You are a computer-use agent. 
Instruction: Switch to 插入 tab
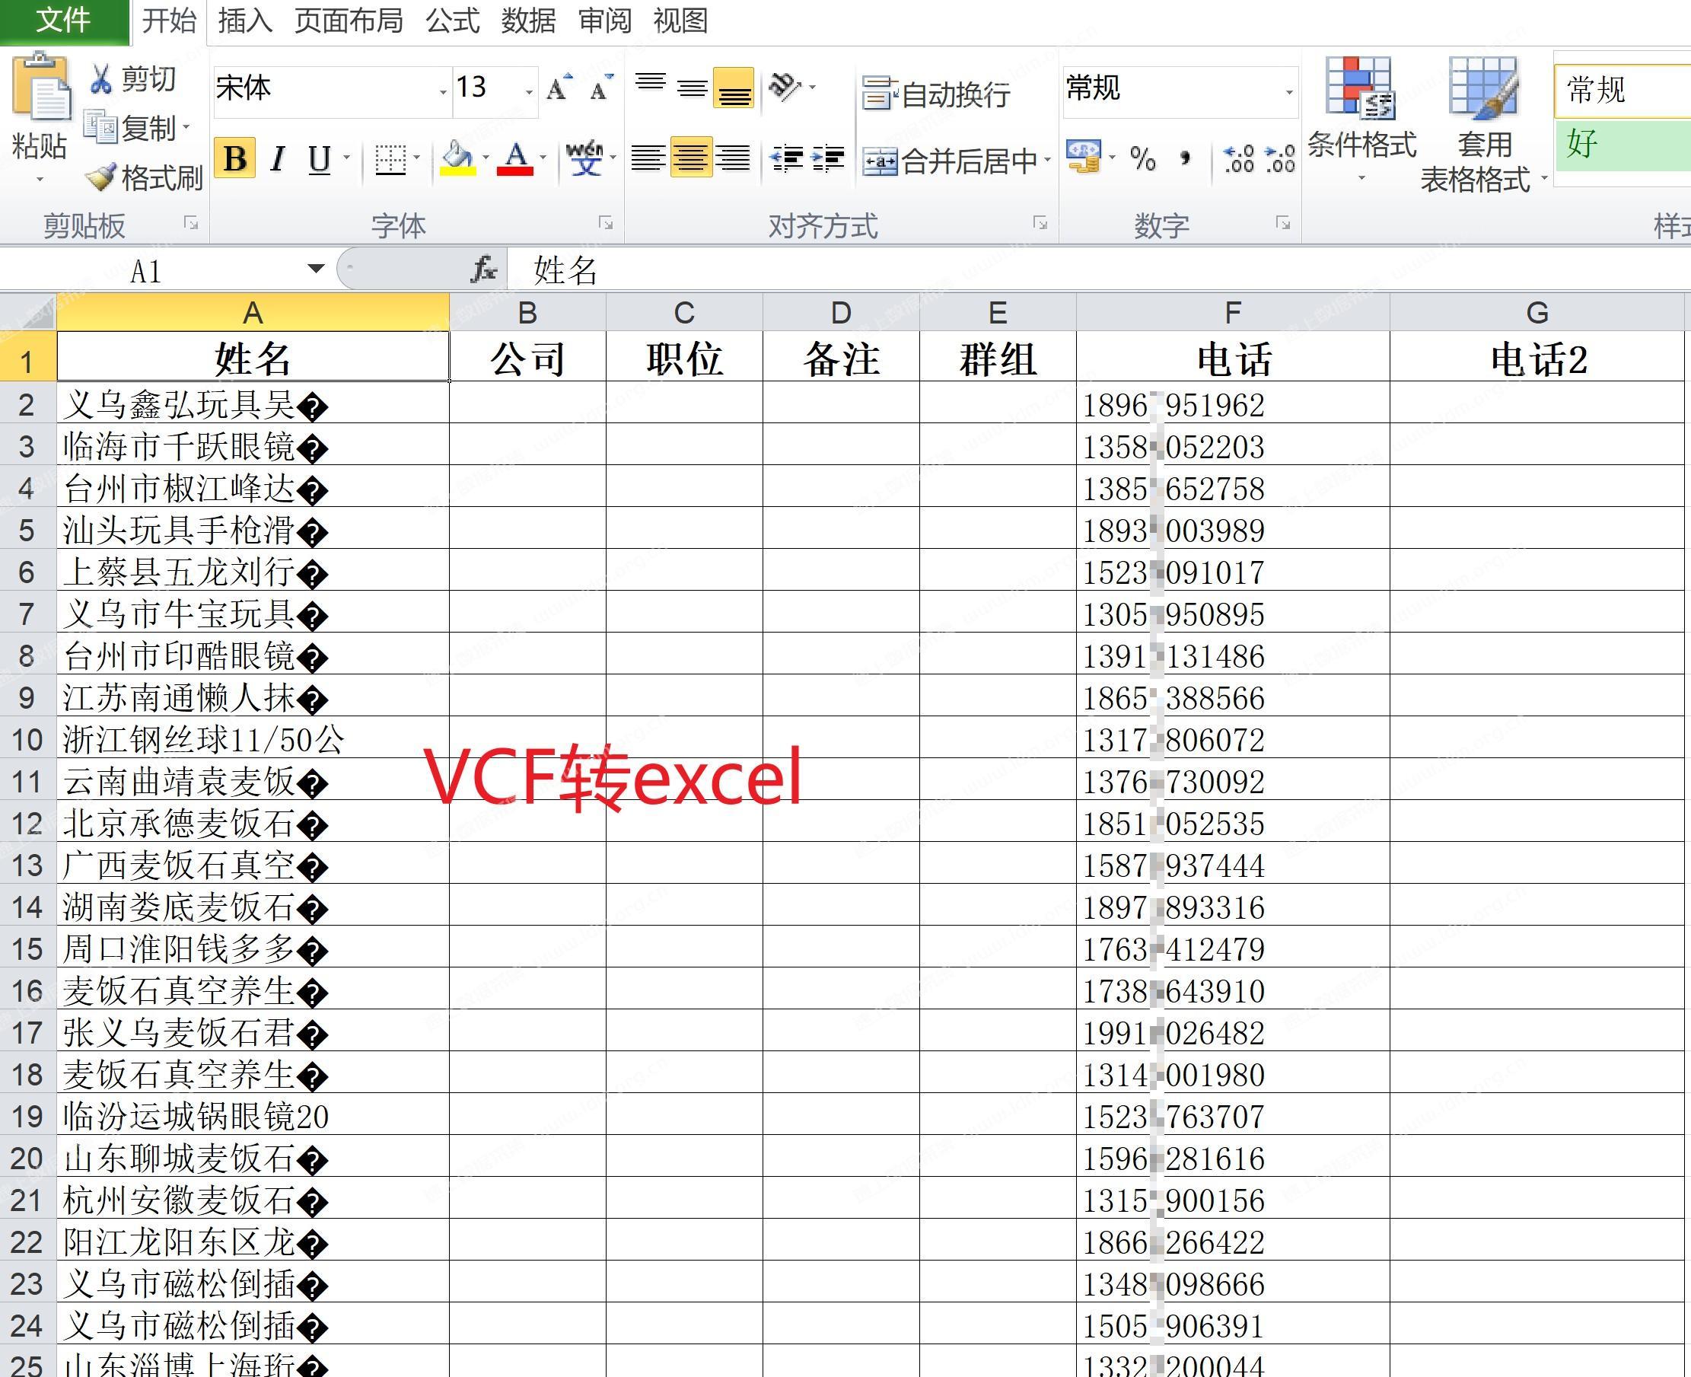(245, 21)
